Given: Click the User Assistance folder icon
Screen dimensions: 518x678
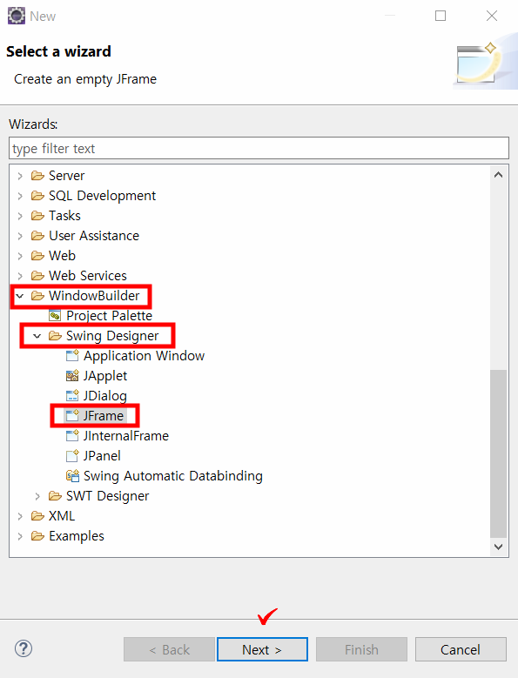Looking at the screenshot, I should 37,236.
